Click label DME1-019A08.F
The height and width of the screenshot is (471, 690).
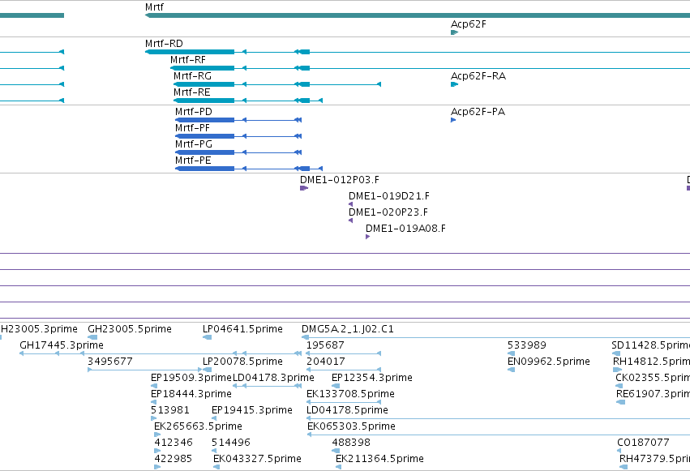click(x=405, y=229)
